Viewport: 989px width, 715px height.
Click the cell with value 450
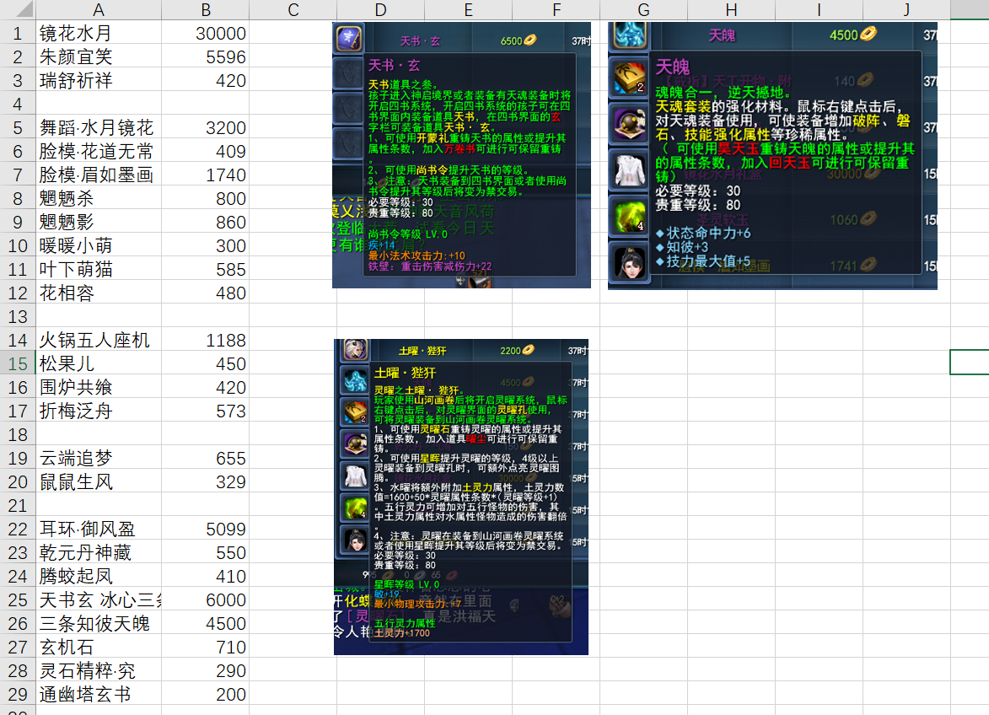206,363
